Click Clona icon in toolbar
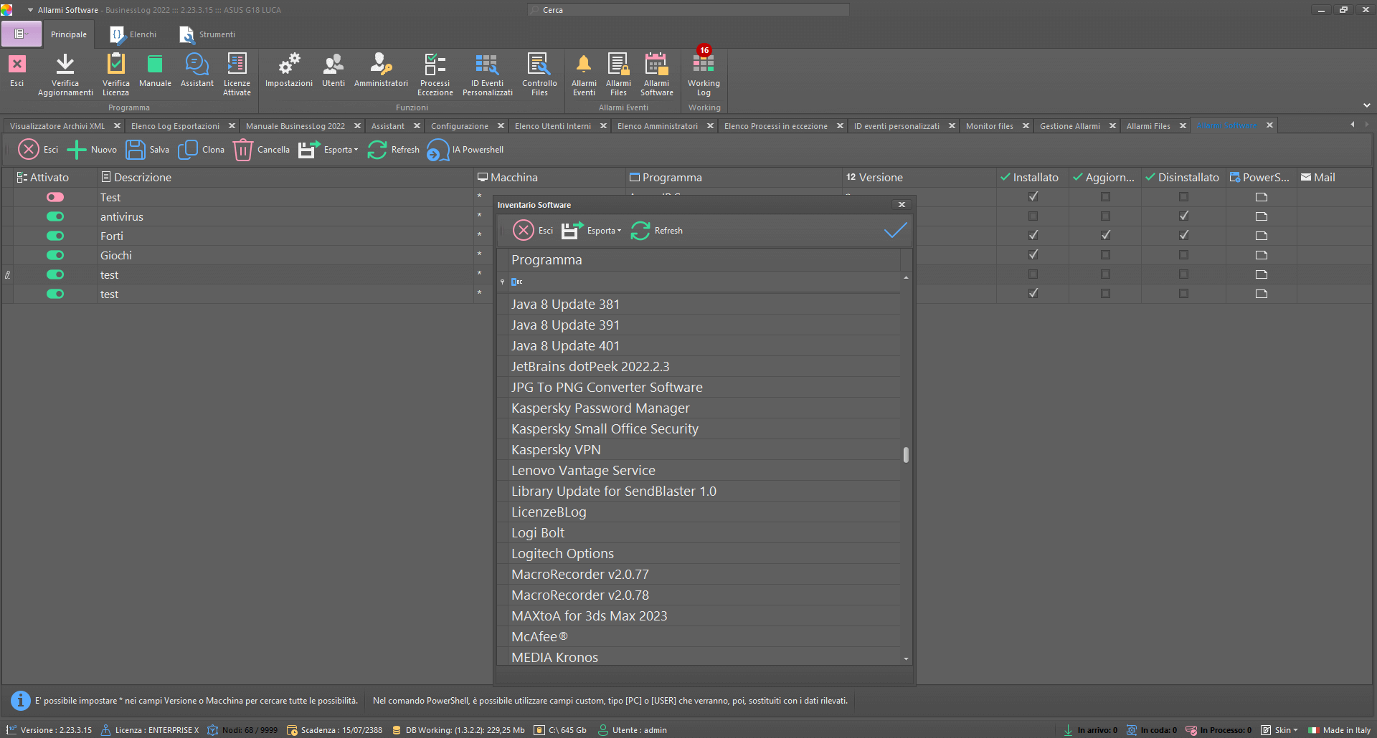The image size is (1377, 738). point(188,150)
